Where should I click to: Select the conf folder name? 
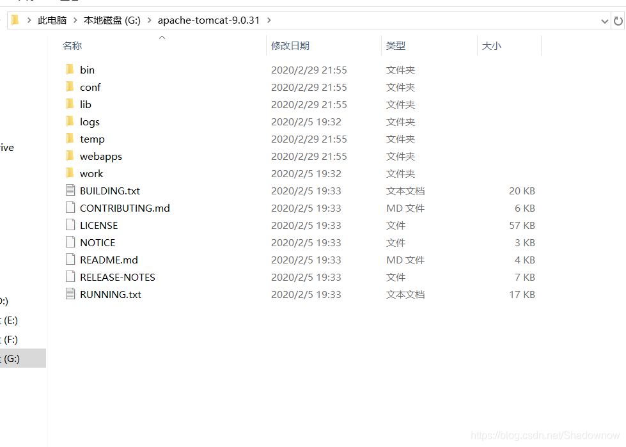[x=90, y=87]
